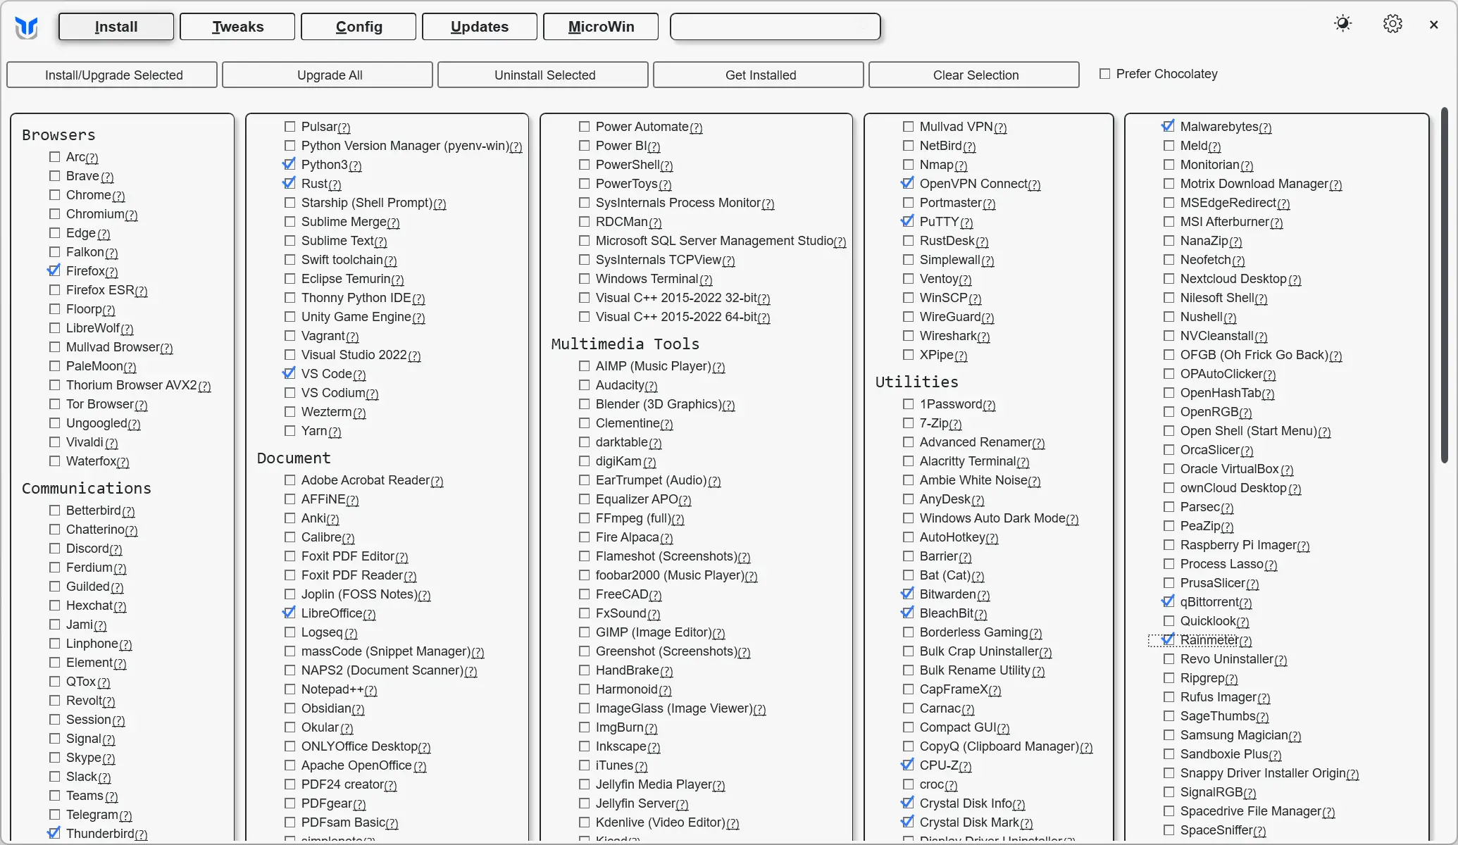1458x845 pixels.
Task: Click the (?) link next to Windows Terminal
Action: coord(706,280)
